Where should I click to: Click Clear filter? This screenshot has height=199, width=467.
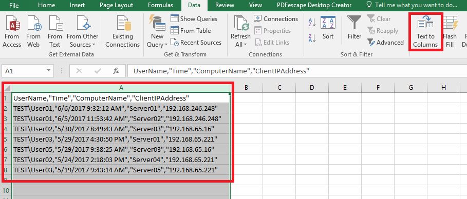tap(379, 19)
